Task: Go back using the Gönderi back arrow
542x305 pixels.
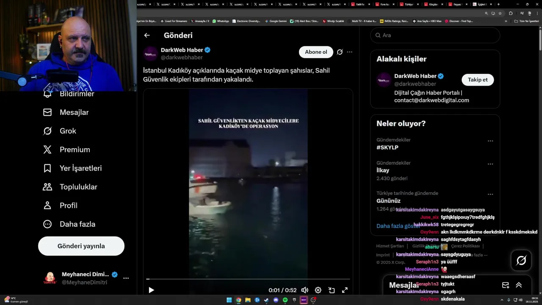Action: click(147, 36)
